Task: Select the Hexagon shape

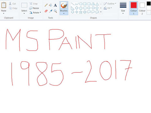Action: tap(85, 8)
